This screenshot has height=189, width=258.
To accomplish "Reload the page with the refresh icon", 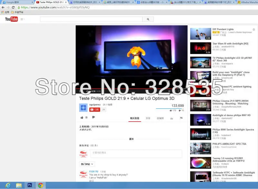I will [13, 7].
